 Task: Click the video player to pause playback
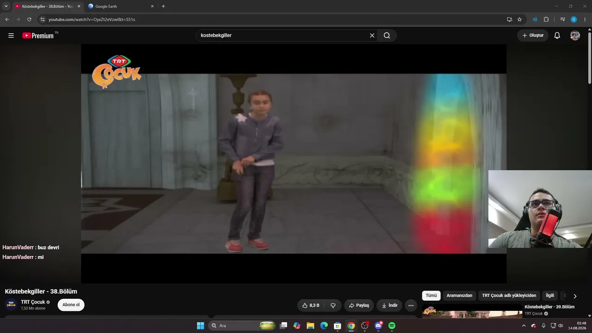pyautogui.click(x=294, y=164)
